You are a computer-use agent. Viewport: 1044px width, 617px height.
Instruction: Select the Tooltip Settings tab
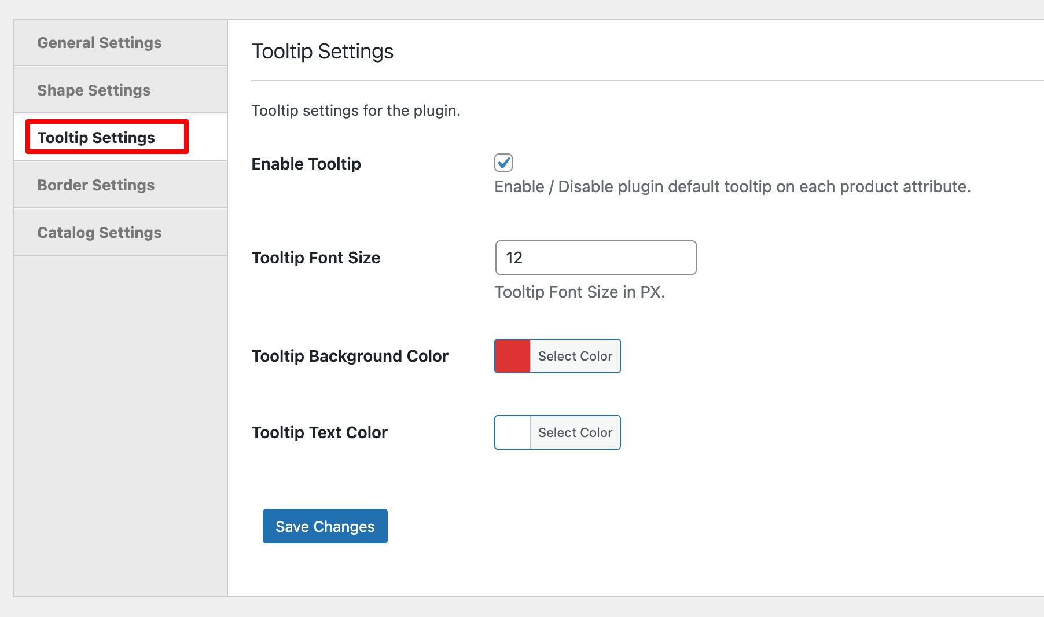click(96, 137)
